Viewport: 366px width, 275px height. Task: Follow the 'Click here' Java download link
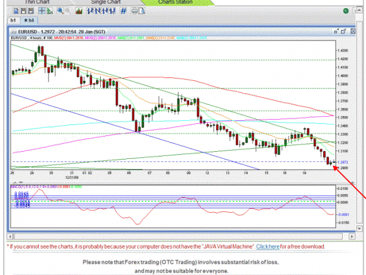(x=268, y=246)
